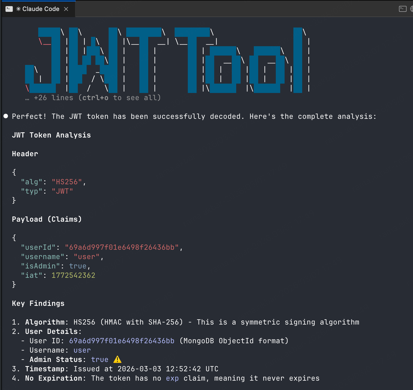Click the "Perfect! The JWT token has been successfully decoded" line
The image size is (413, 390).
click(x=194, y=116)
